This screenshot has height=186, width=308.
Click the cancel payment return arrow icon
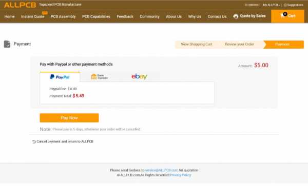34,142
